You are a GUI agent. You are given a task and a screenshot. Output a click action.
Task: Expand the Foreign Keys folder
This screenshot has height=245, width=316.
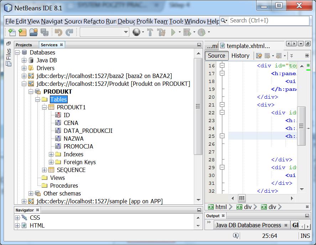[x=51, y=162]
